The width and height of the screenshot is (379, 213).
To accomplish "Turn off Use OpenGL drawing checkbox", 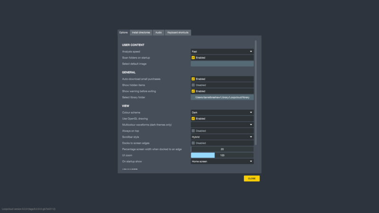I will pos(193,119).
